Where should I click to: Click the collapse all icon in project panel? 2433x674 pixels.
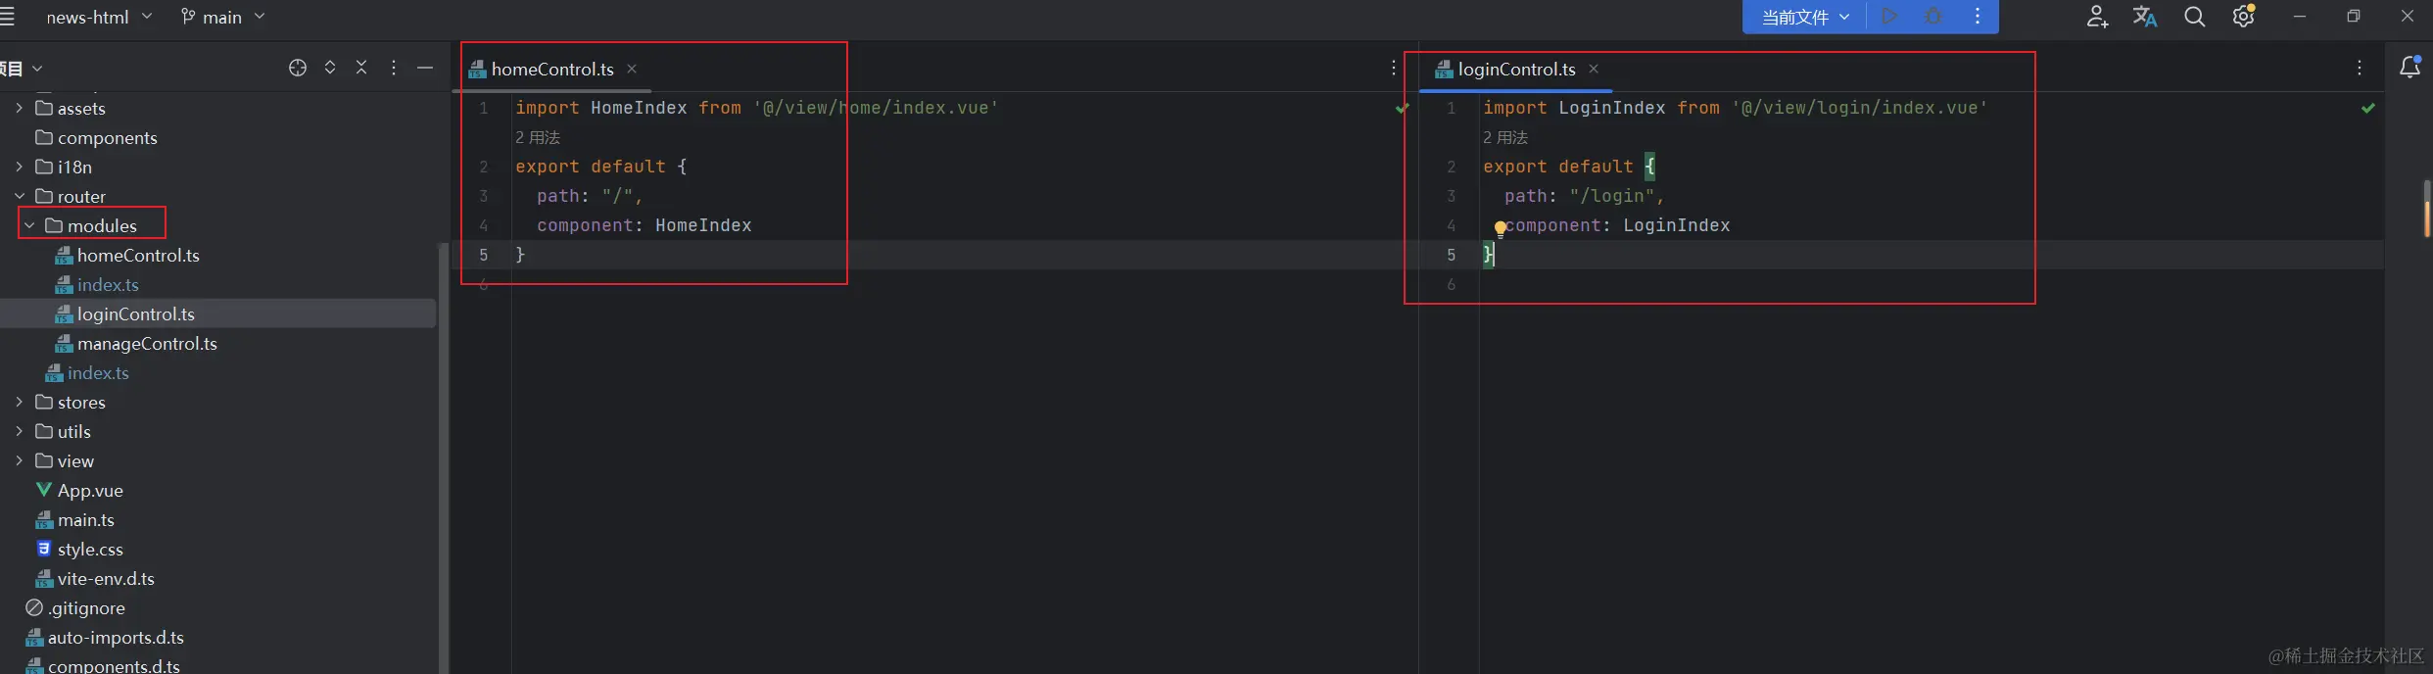pos(361,68)
